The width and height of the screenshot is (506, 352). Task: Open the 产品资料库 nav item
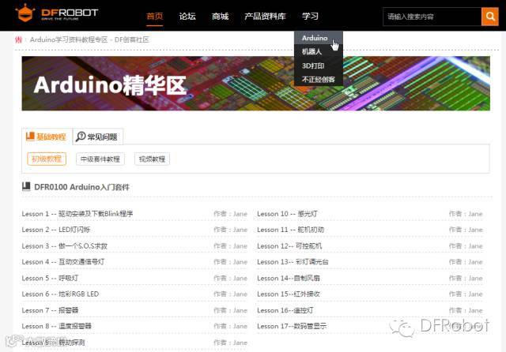pyautogui.click(x=266, y=16)
